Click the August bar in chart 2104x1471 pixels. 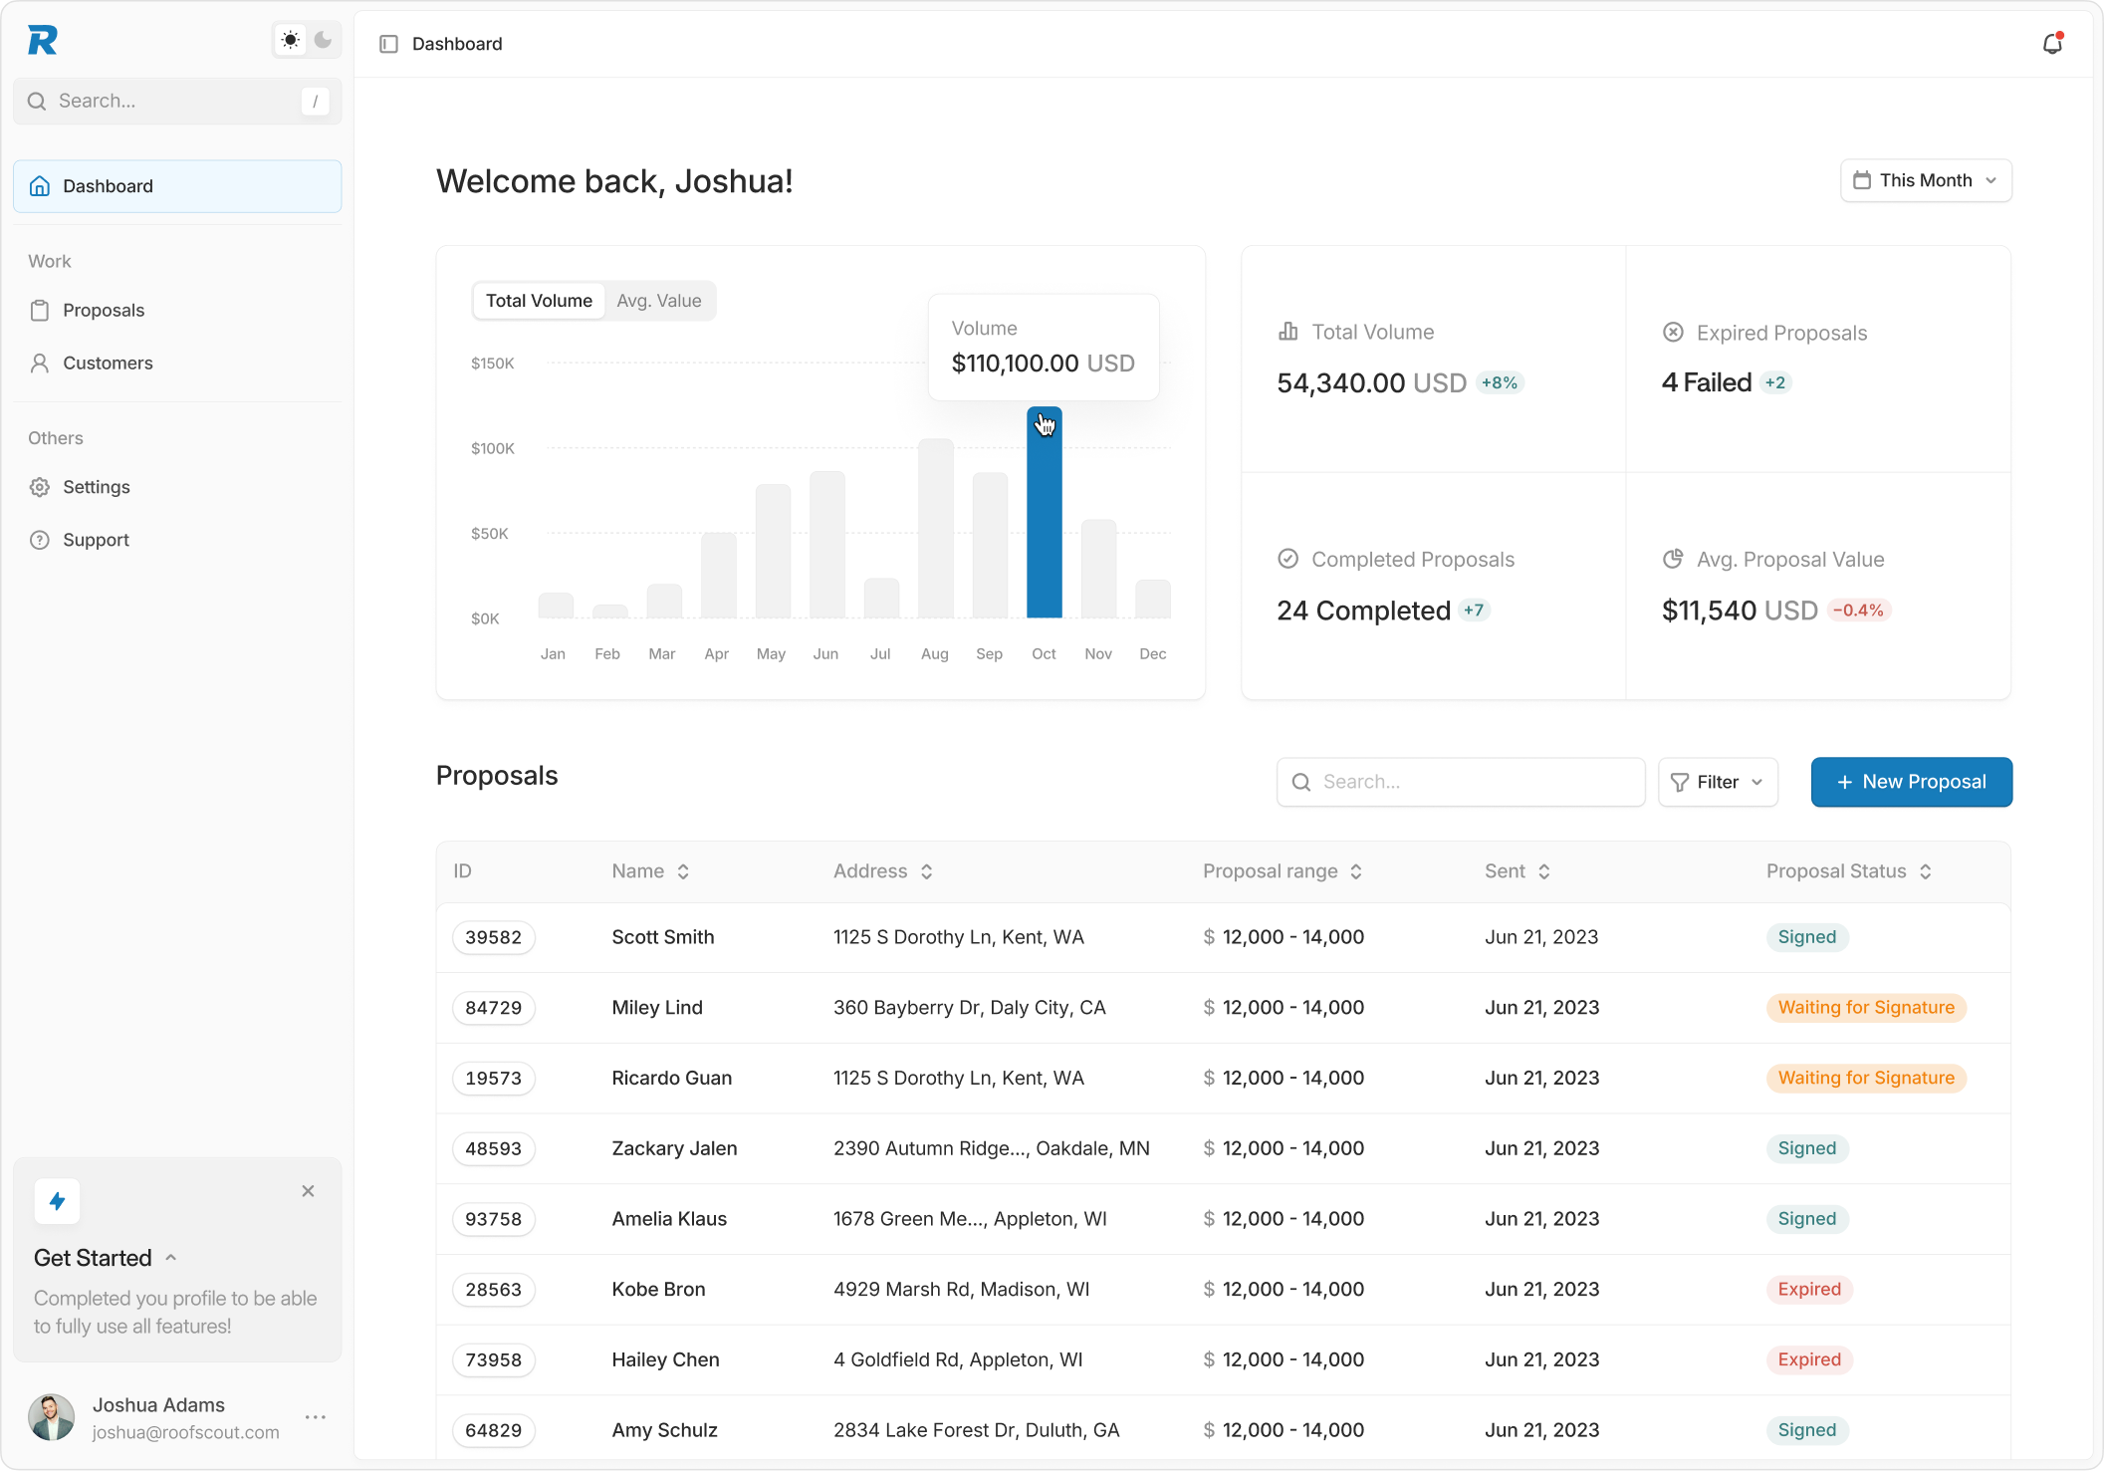click(936, 529)
